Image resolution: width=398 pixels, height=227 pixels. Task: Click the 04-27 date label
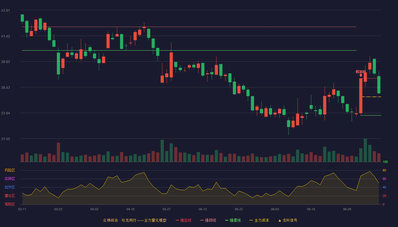point(167,209)
